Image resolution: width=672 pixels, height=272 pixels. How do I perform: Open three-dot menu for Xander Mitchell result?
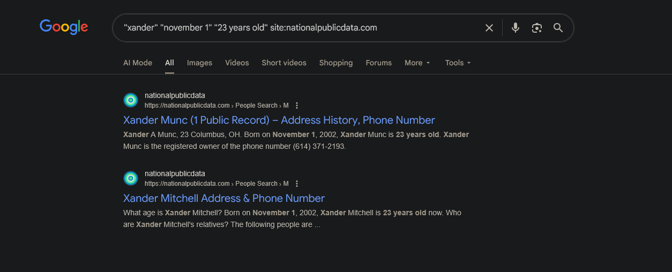297,184
